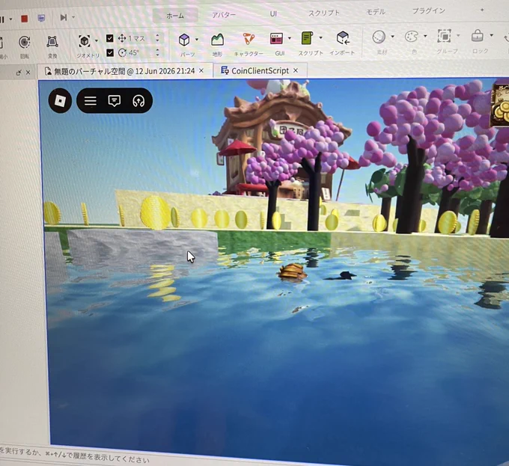Select the Transform (変換) tool
509x466 pixels.
[x=52, y=42]
